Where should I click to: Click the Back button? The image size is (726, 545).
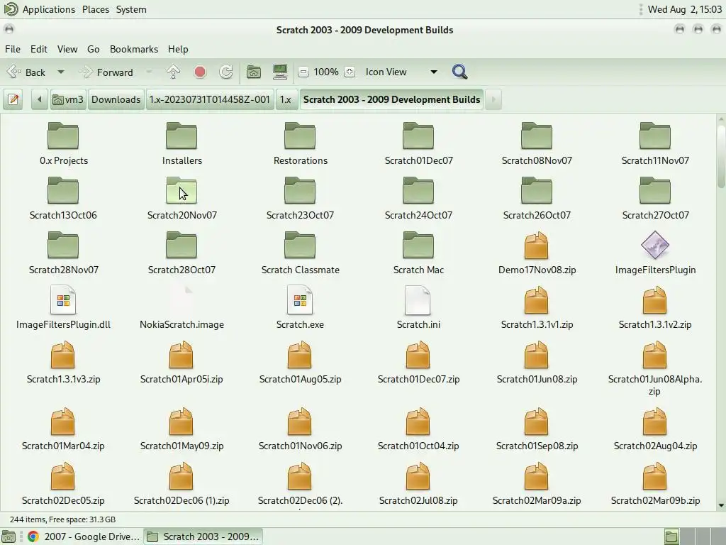[x=27, y=72]
